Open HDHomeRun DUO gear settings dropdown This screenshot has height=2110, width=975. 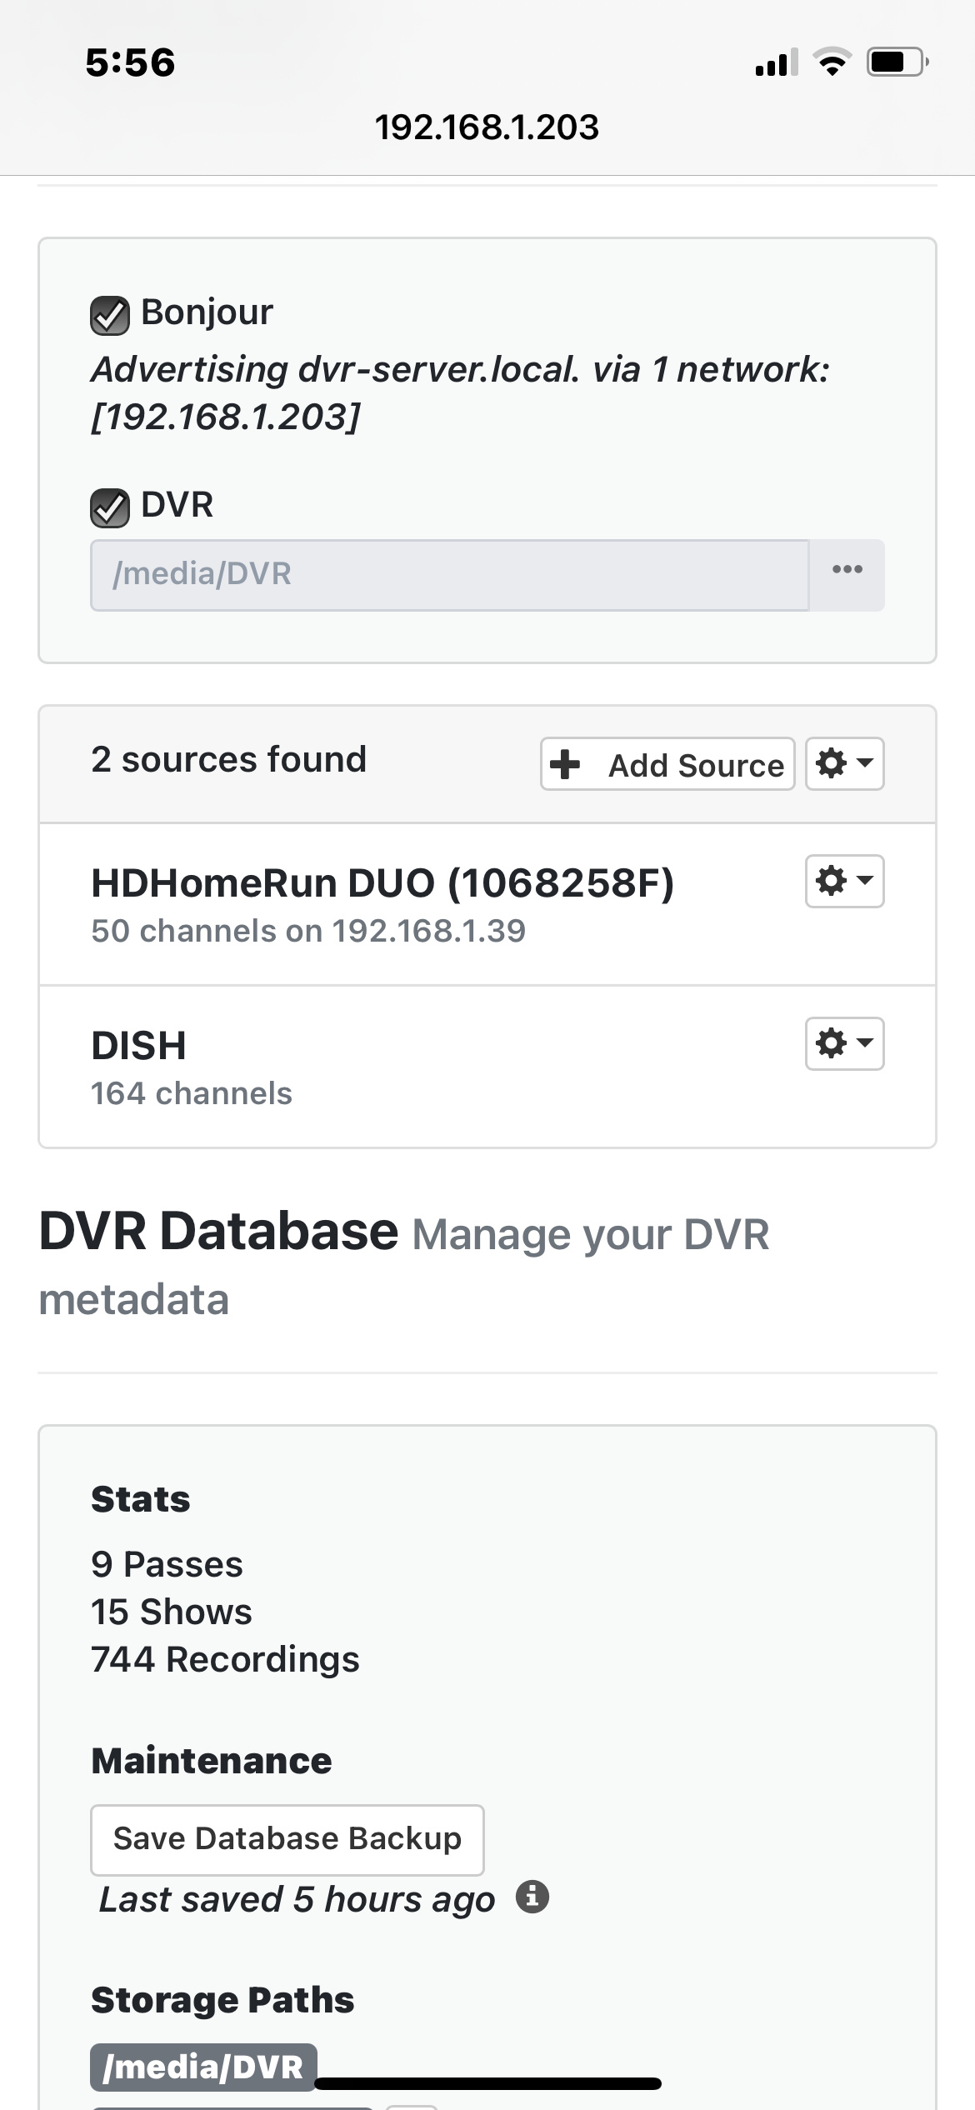(x=844, y=881)
